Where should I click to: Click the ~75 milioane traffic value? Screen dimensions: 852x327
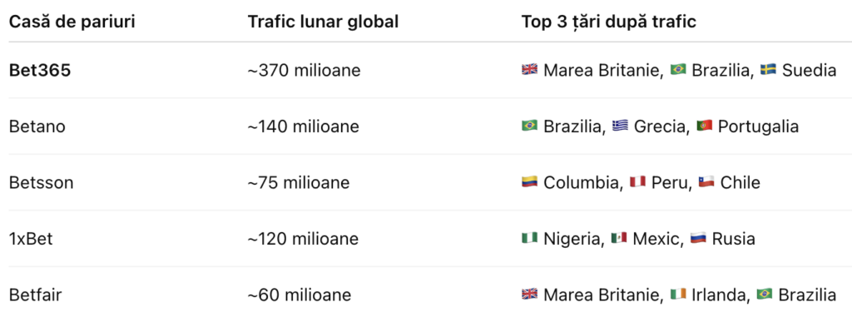pos(299,182)
